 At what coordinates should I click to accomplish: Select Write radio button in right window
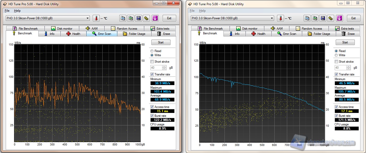[337, 55]
